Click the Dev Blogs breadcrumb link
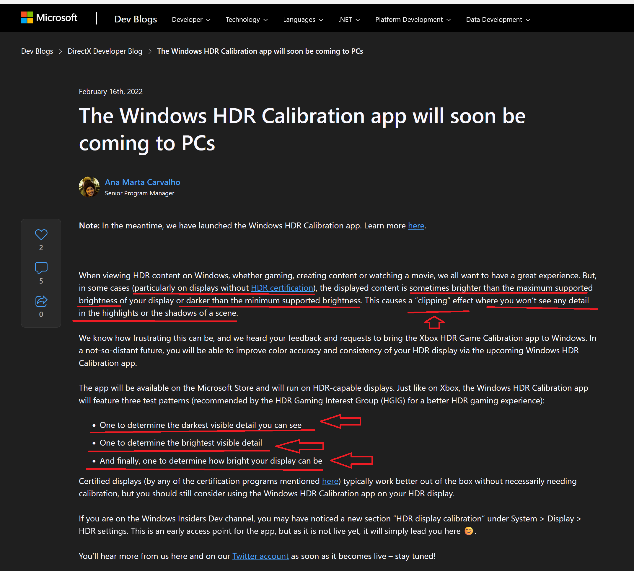 point(37,51)
